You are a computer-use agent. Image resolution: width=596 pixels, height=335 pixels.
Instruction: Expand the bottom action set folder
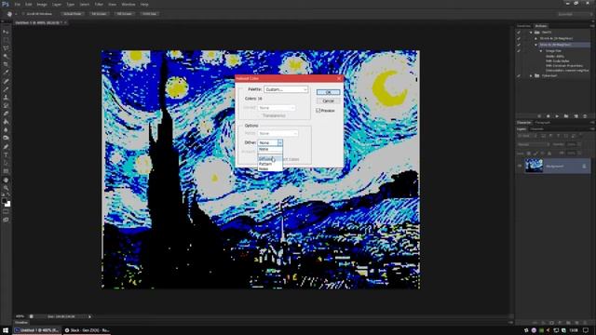pos(531,76)
